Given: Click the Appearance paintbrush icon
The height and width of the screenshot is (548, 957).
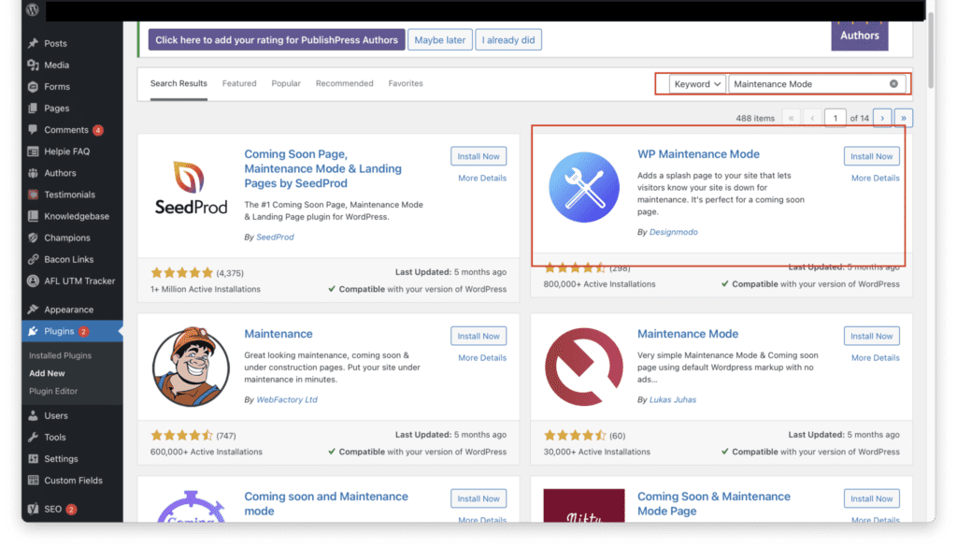Looking at the screenshot, I should point(34,310).
